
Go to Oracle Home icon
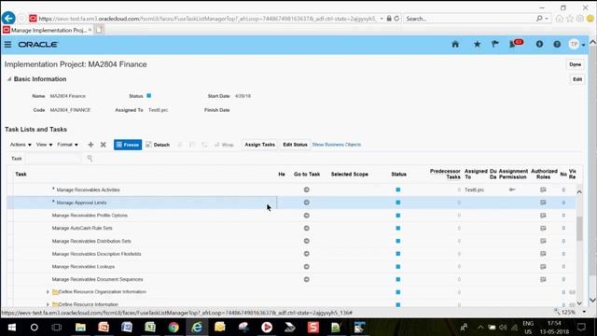tap(455, 44)
